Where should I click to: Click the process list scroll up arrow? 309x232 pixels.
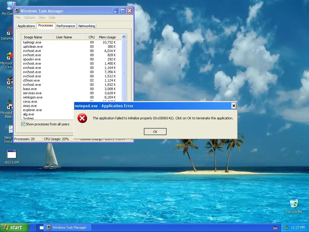click(124, 37)
